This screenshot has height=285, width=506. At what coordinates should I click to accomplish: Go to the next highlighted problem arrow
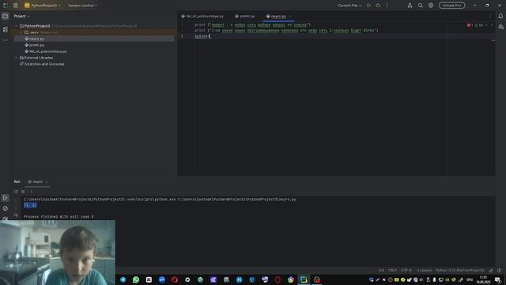click(x=492, y=25)
